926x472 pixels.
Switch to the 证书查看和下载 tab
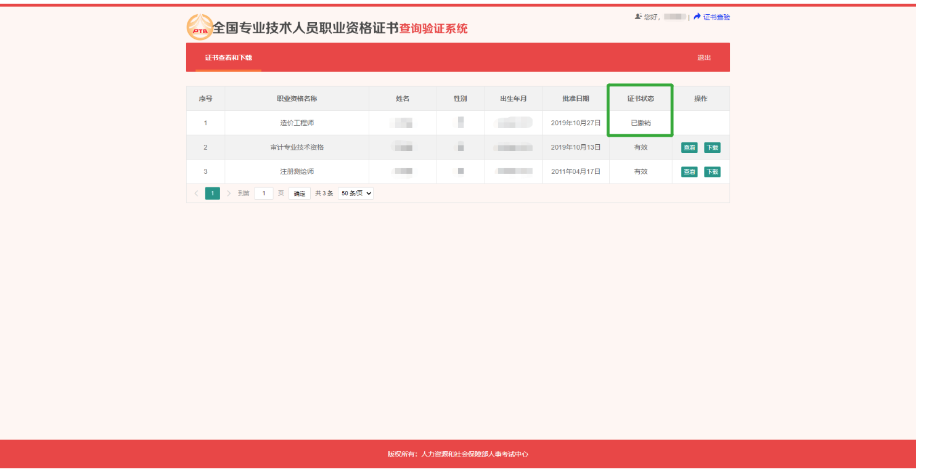228,58
